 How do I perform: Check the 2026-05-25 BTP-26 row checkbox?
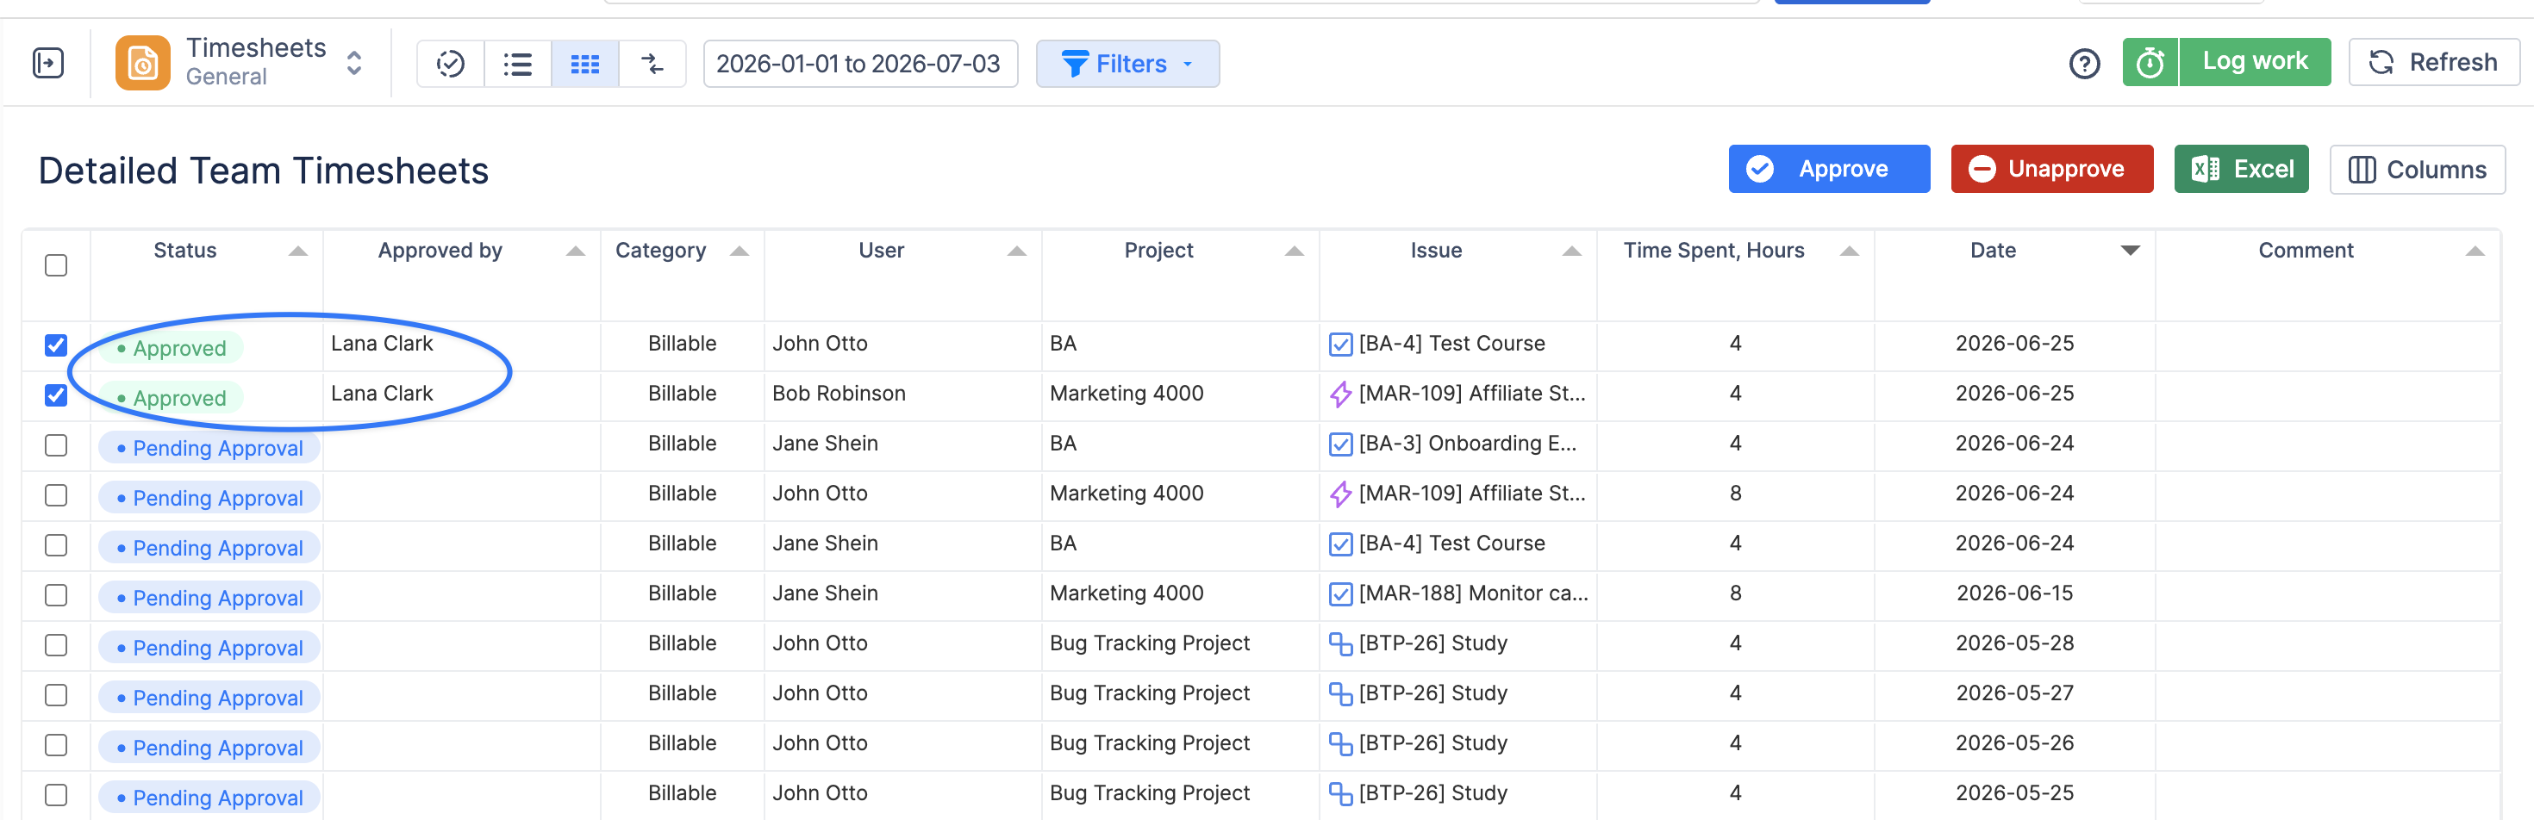click(56, 794)
